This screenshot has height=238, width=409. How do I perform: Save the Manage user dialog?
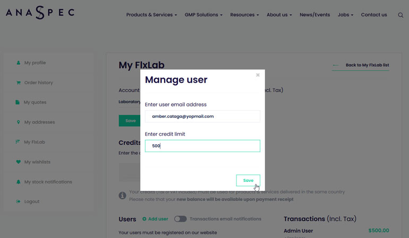coord(248,180)
